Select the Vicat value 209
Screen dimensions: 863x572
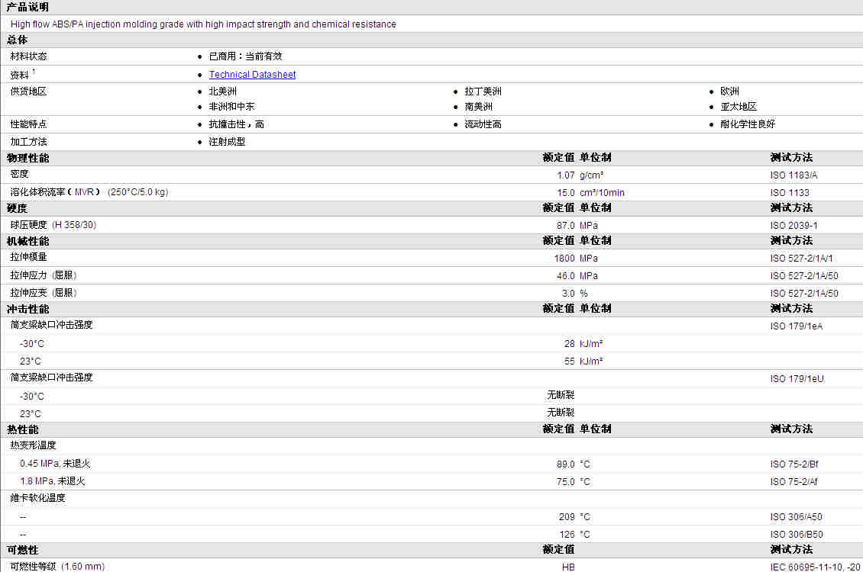pyautogui.click(x=567, y=517)
